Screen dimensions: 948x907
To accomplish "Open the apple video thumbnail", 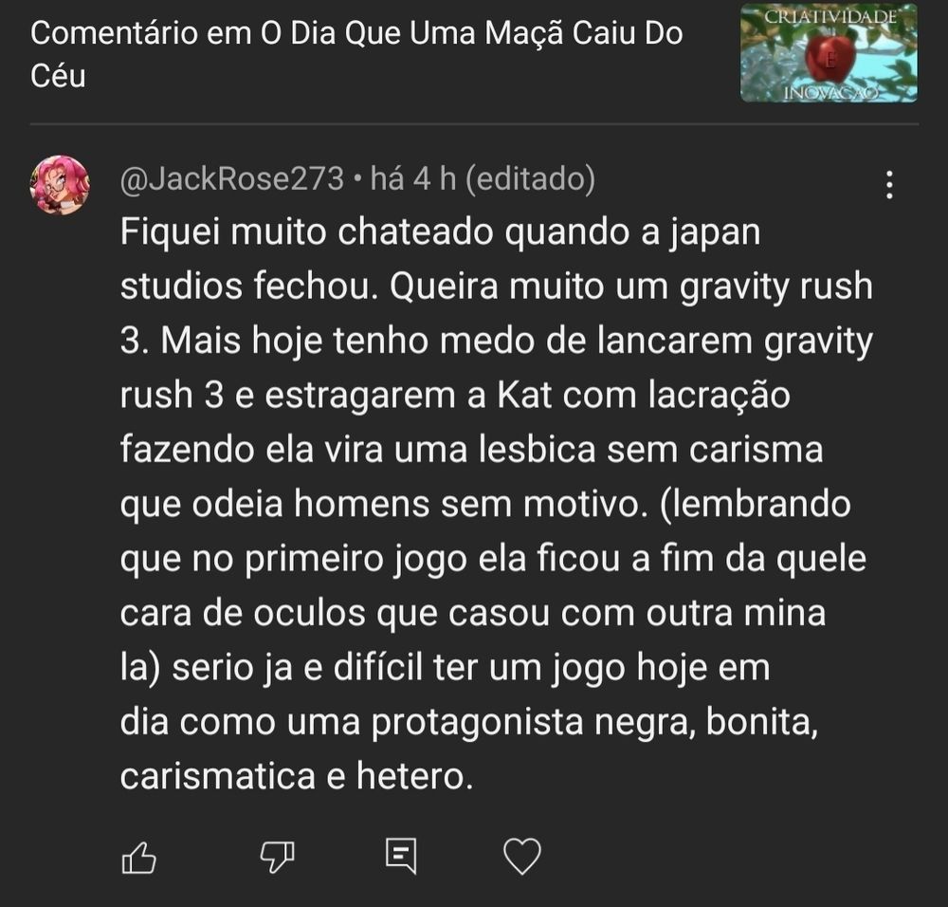I will pyautogui.click(x=829, y=52).
